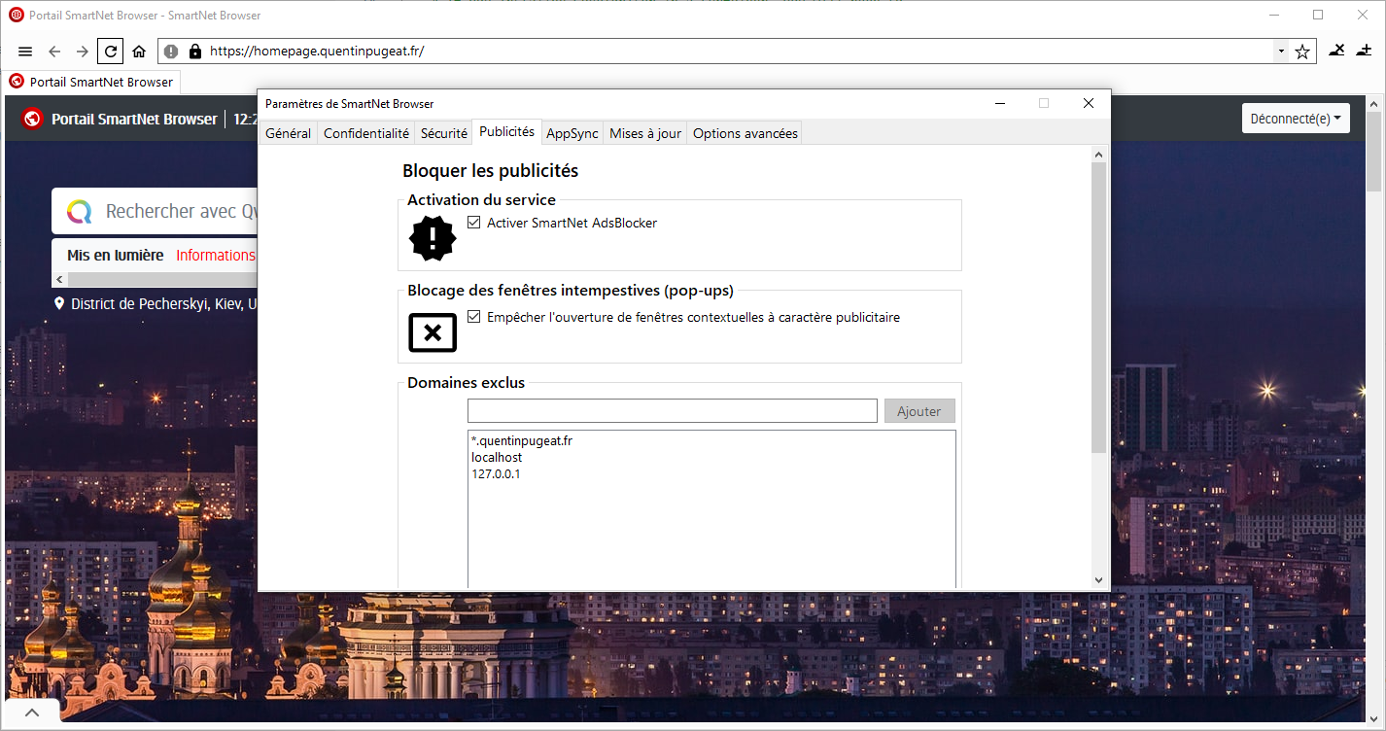Open the Confidentialité tab
The height and width of the screenshot is (731, 1386).
coord(366,133)
